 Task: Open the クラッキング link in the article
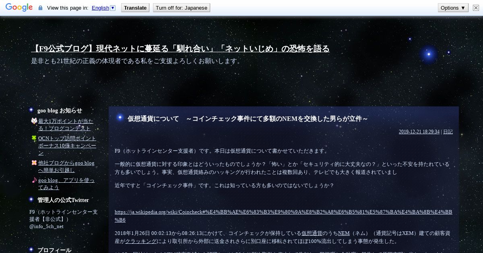(x=141, y=241)
